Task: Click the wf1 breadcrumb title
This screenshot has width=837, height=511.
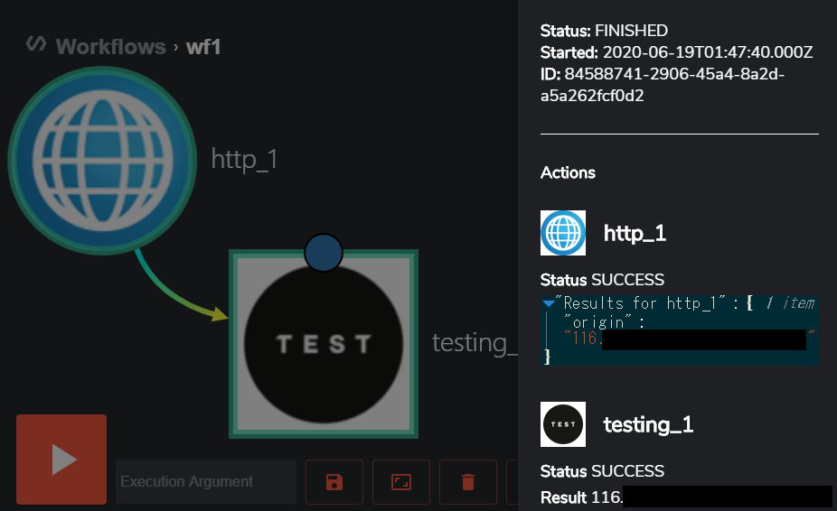Action: (x=203, y=47)
